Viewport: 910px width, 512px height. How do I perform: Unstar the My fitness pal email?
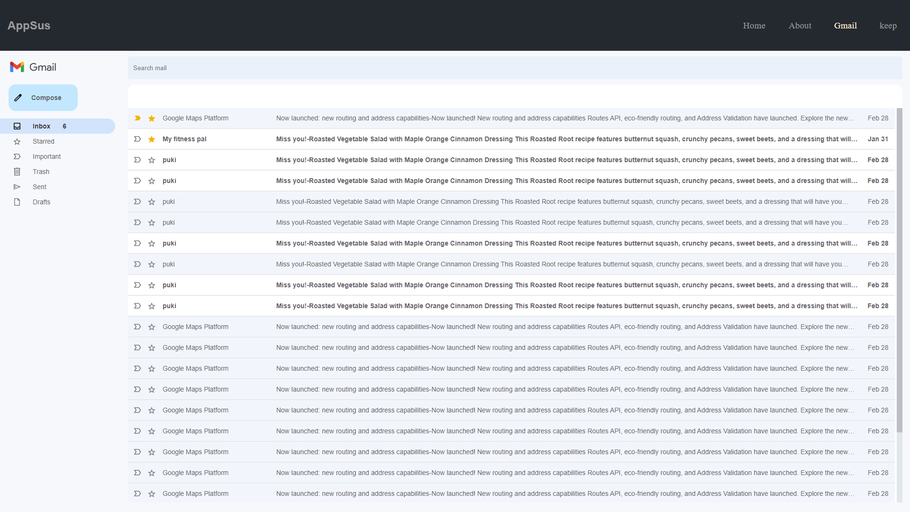pyautogui.click(x=152, y=139)
